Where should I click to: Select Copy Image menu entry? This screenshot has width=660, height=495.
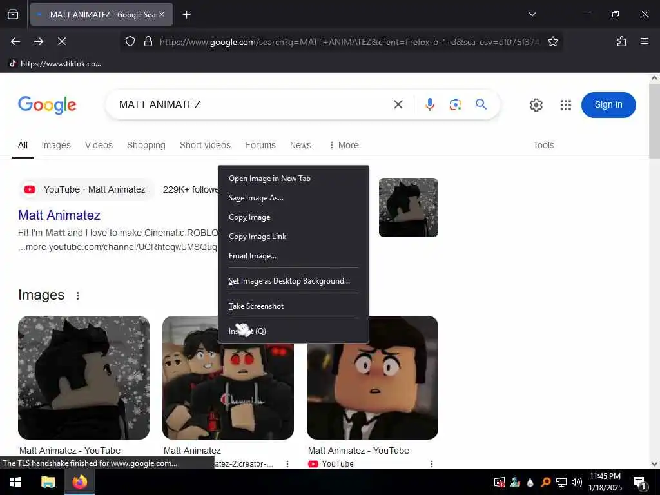click(293, 217)
